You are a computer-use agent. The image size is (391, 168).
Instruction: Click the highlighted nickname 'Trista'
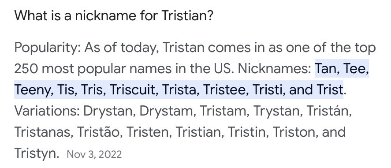click(x=180, y=90)
